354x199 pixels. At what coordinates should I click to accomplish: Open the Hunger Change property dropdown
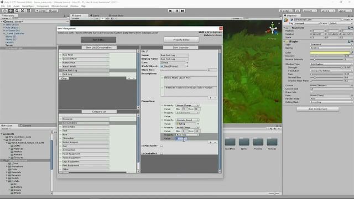188,106
